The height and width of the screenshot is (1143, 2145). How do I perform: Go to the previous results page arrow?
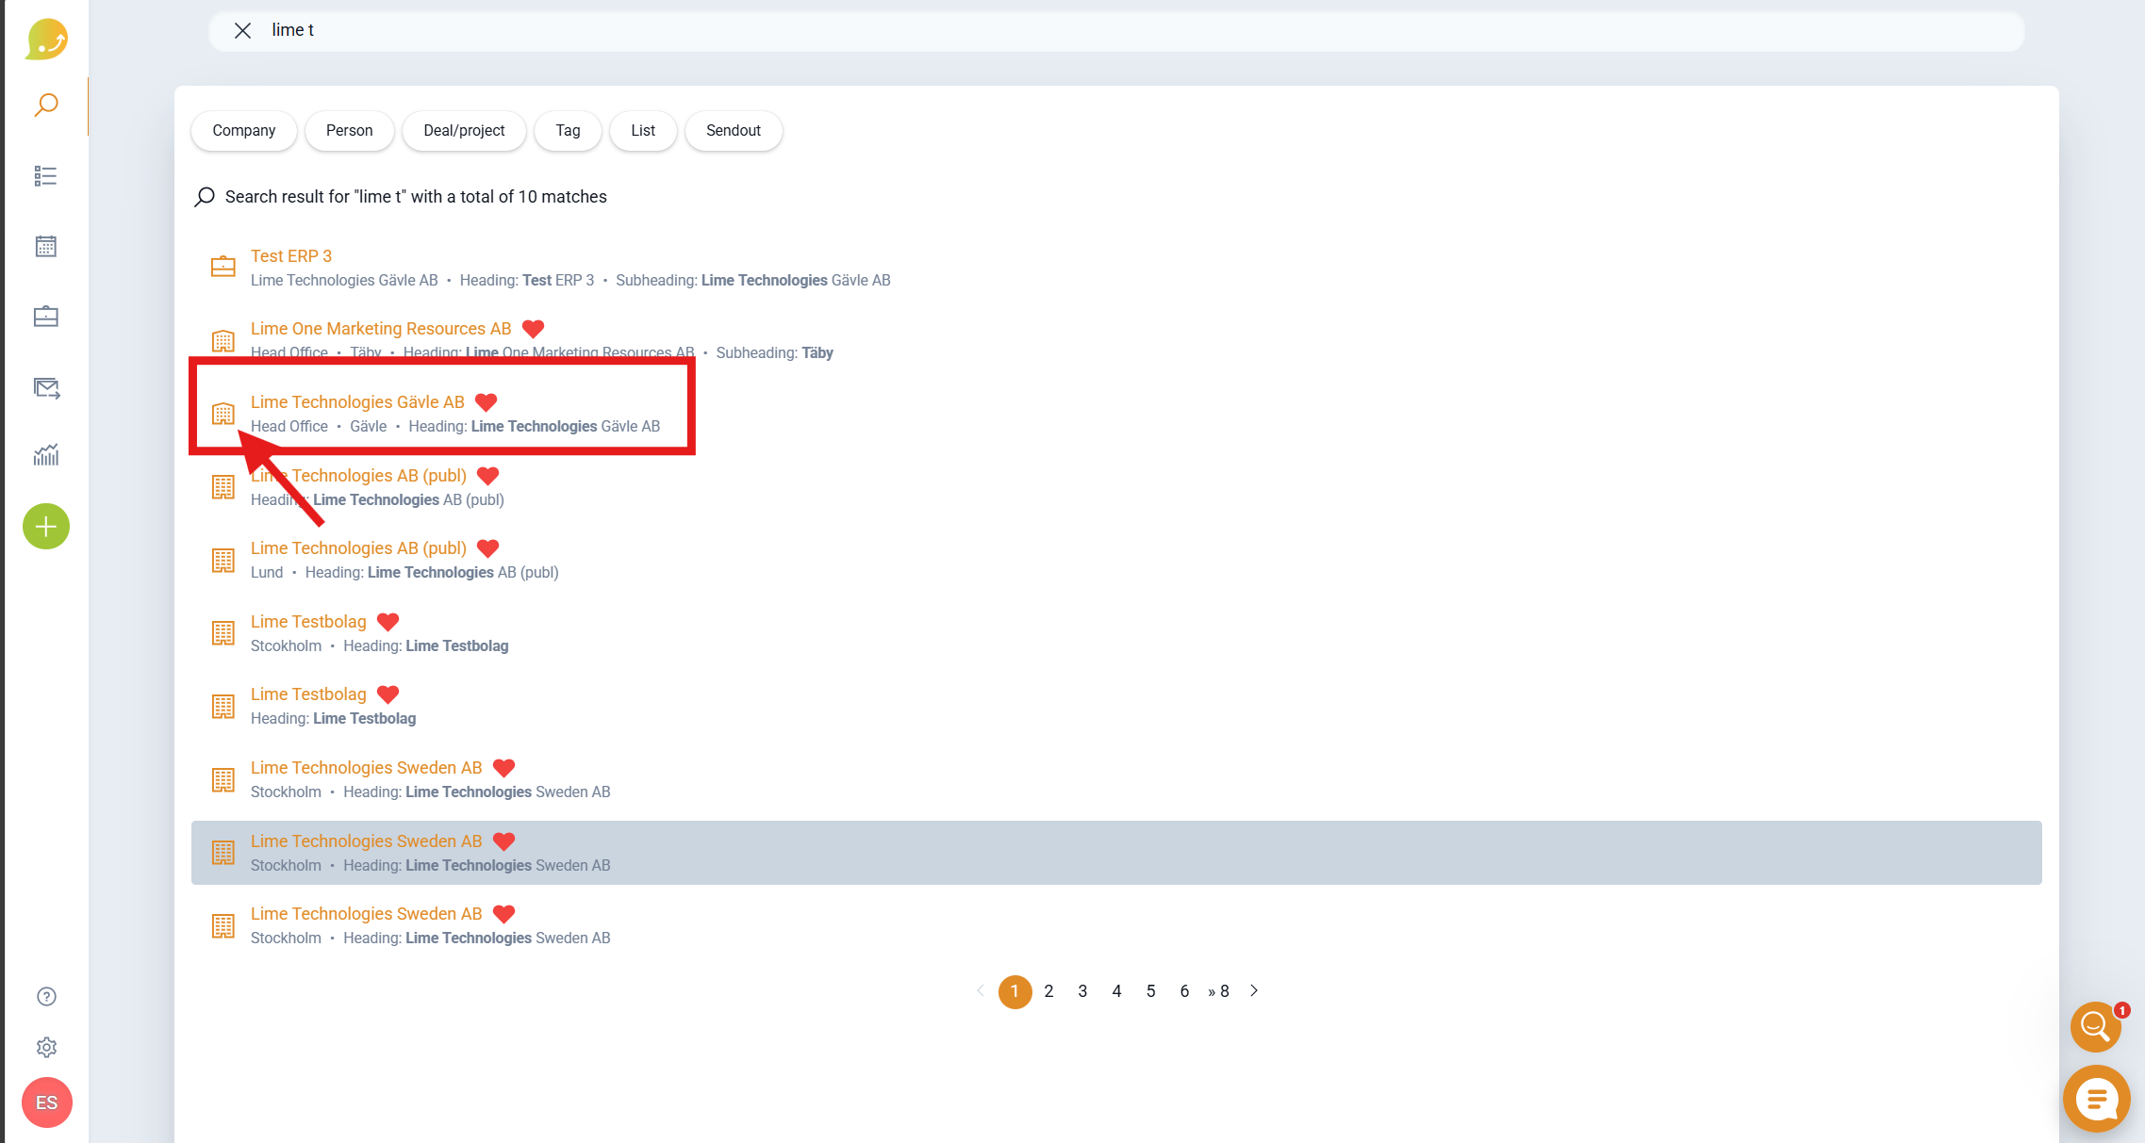[x=981, y=991]
